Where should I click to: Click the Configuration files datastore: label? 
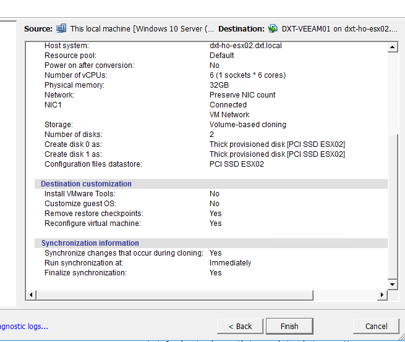tap(93, 164)
